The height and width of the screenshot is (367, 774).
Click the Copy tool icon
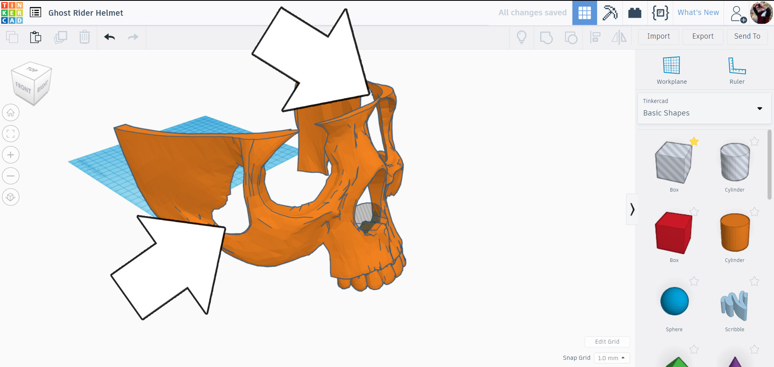(12, 37)
